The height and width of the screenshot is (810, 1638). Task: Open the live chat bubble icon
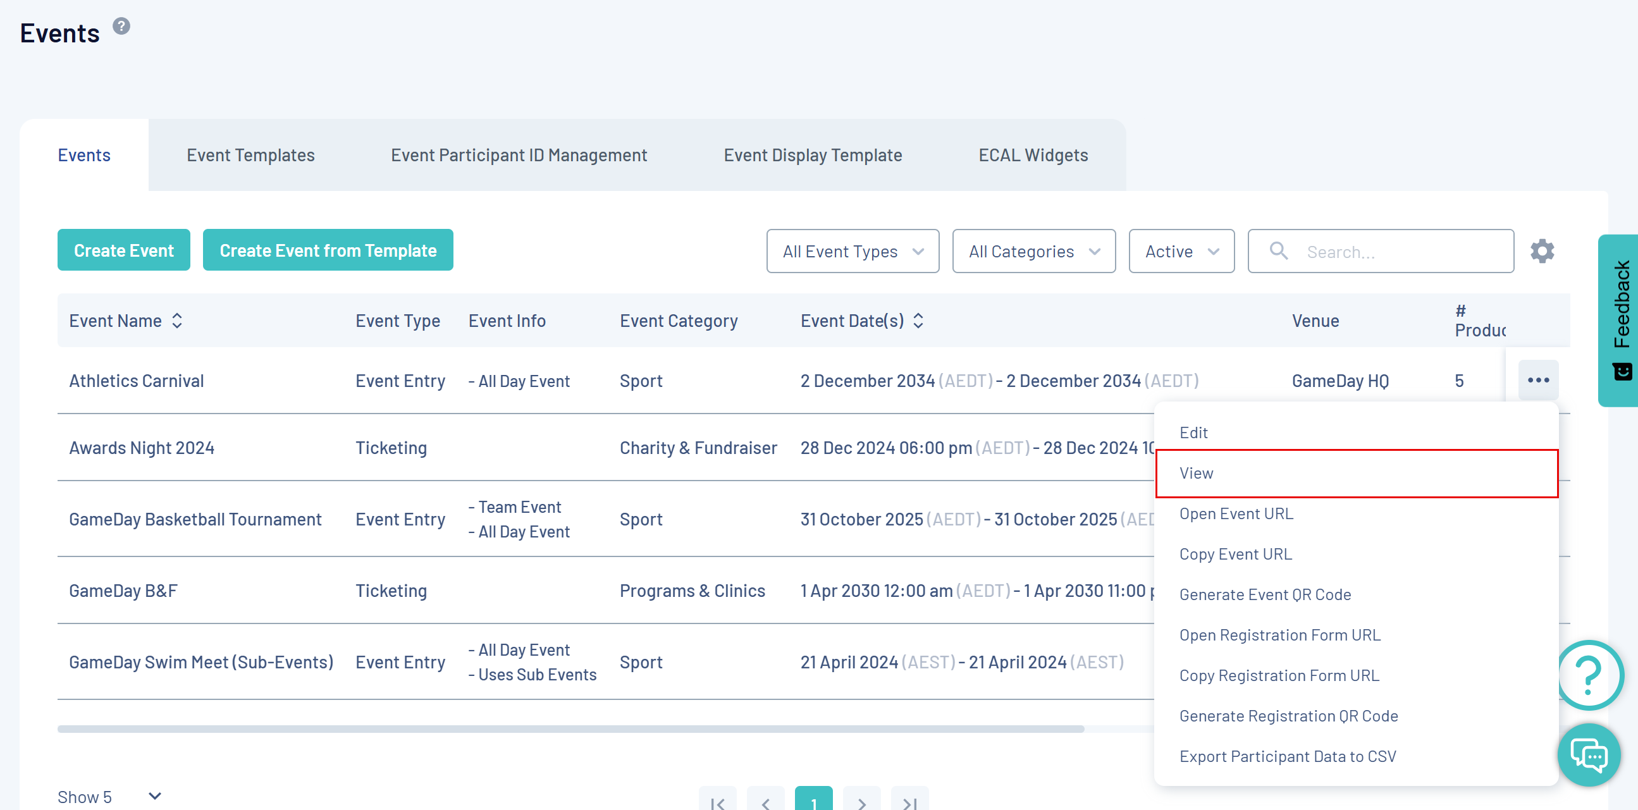[1588, 756]
